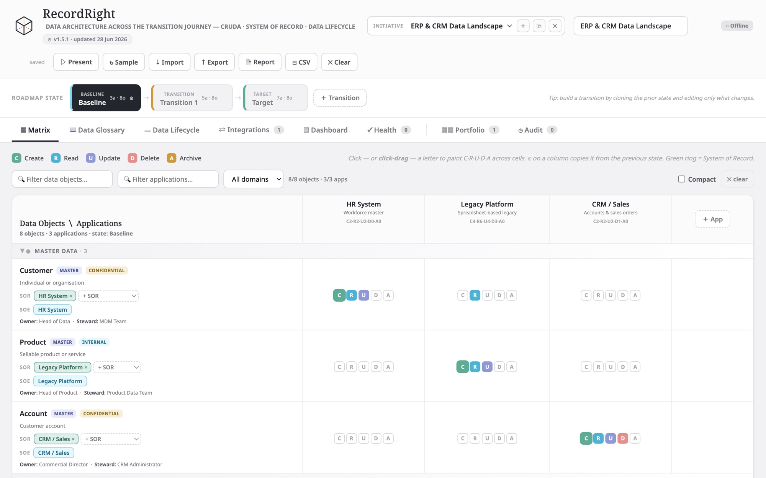Generate a Report
766x478 pixels.
click(x=260, y=62)
